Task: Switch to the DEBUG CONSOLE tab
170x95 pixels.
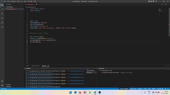Action: pyautogui.click(x=36, y=66)
